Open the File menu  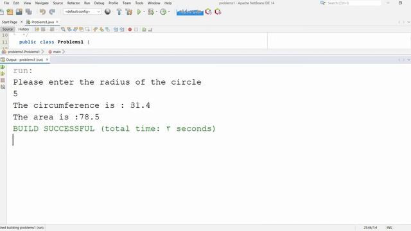[x=6, y=3]
